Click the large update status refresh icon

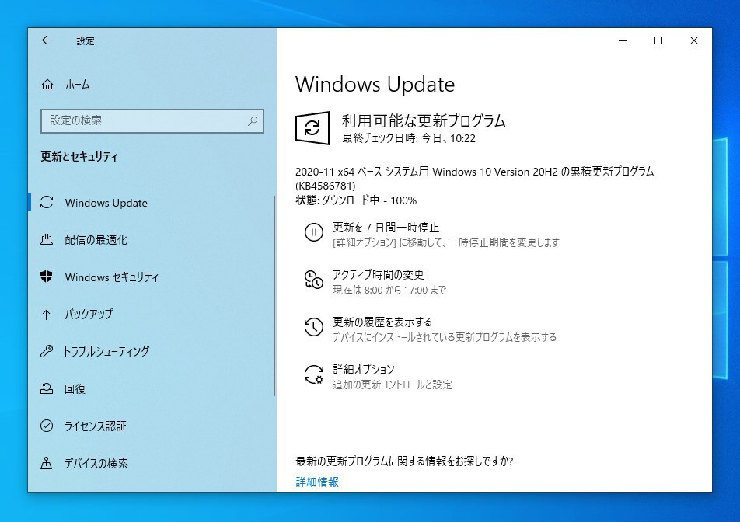tap(312, 128)
